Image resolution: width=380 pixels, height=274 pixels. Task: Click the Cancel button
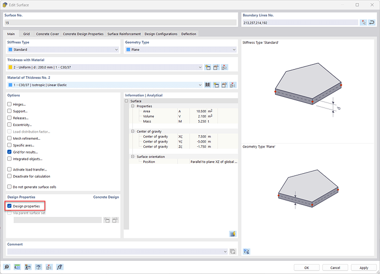pyautogui.click(x=335, y=267)
